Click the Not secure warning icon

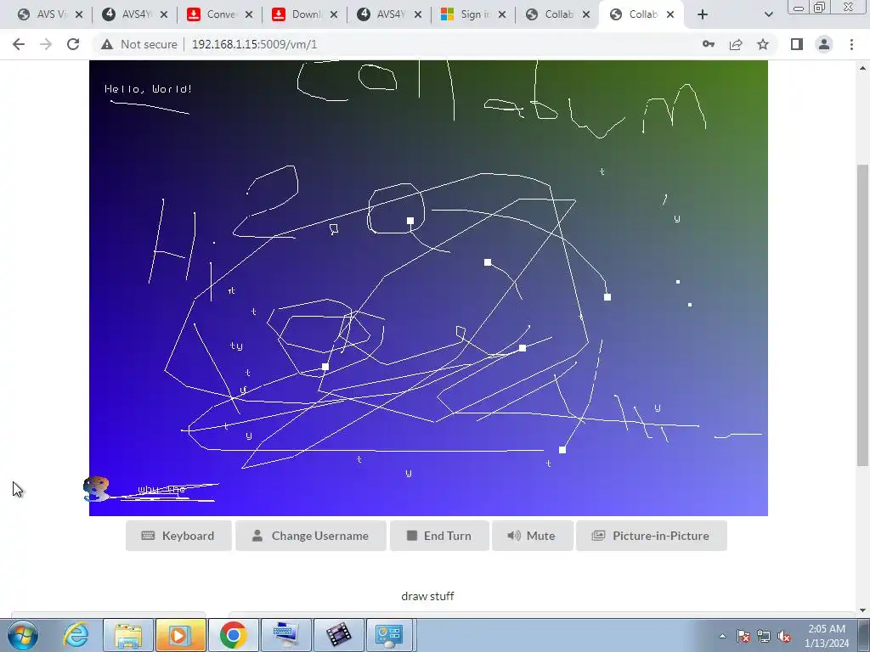coord(107,44)
